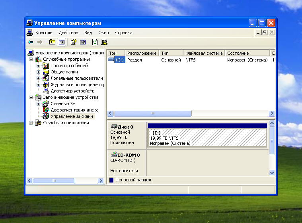Expand the Общие папки node
Screen dimensions: 302x223
pyautogui.click(x=38, y=72)
